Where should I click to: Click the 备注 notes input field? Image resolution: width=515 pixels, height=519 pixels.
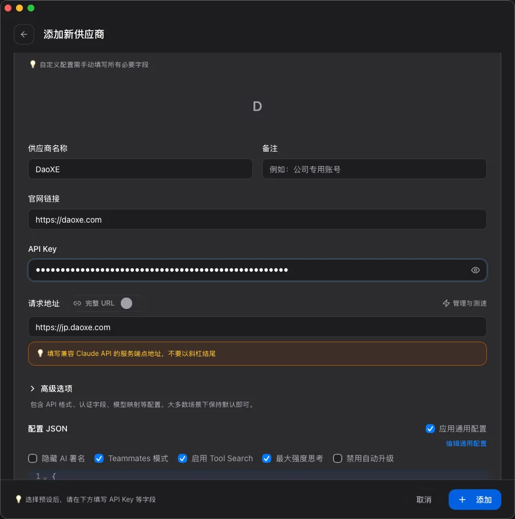click(x=374, y=169)
